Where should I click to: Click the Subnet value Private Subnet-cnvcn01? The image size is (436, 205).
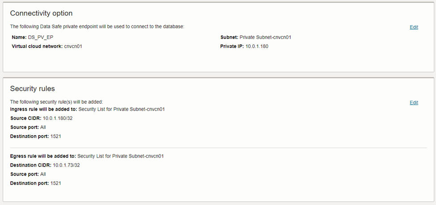tap(265, 38)
